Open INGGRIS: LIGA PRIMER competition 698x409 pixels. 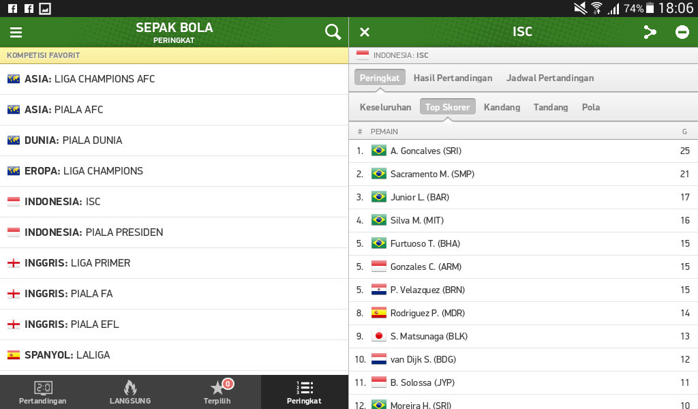(x=174, y=264)
